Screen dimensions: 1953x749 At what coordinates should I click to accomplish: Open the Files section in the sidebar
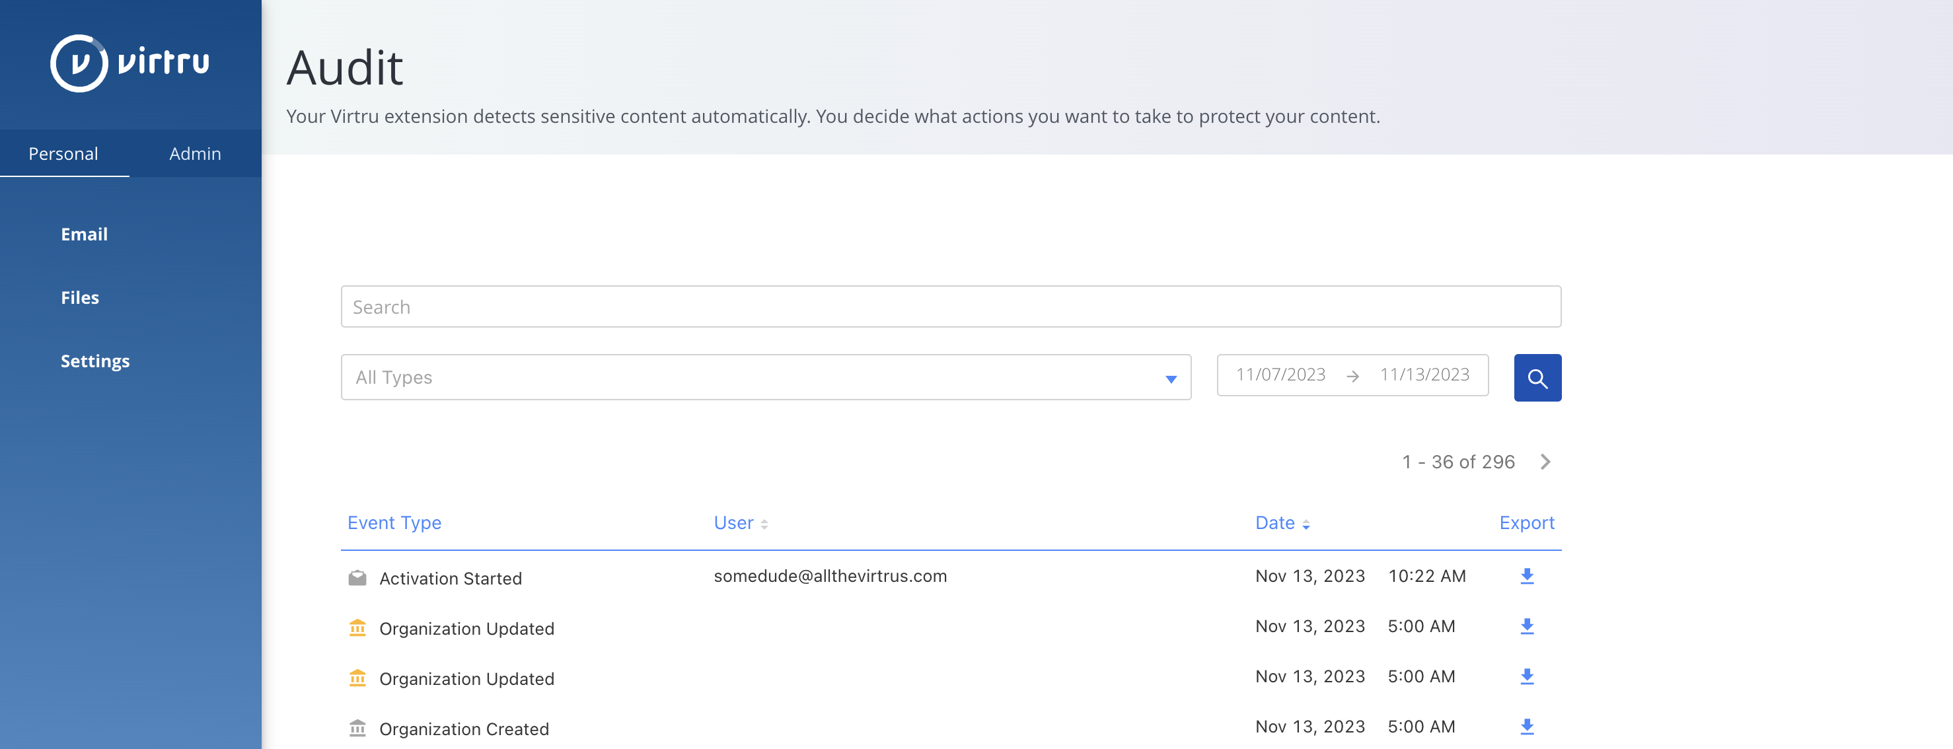click(x=79, y=297)
